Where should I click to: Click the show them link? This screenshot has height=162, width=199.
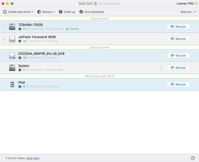(x=33, y=158)
